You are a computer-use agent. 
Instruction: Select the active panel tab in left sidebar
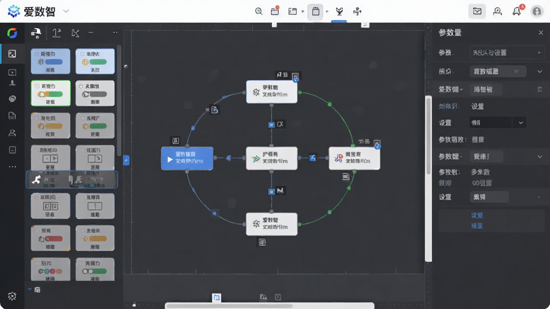[x=12, y=54]
